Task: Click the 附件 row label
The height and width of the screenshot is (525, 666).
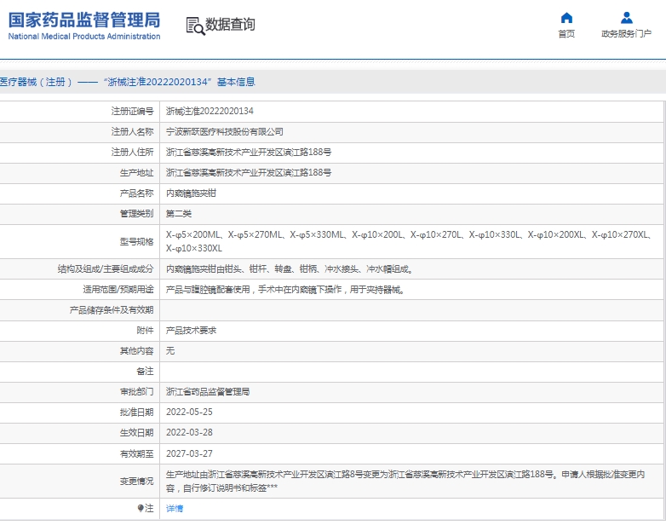Action: click(146, 331)
